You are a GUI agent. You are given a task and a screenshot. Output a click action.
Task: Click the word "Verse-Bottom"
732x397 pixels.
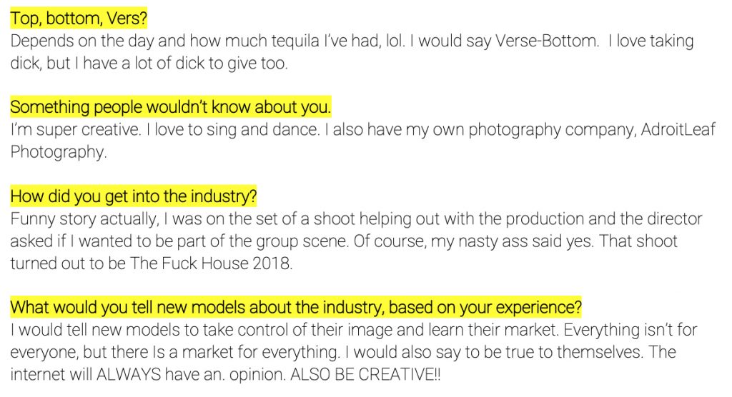point(557,40)
